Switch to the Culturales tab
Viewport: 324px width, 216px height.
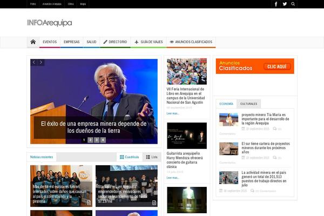[248, 104]
